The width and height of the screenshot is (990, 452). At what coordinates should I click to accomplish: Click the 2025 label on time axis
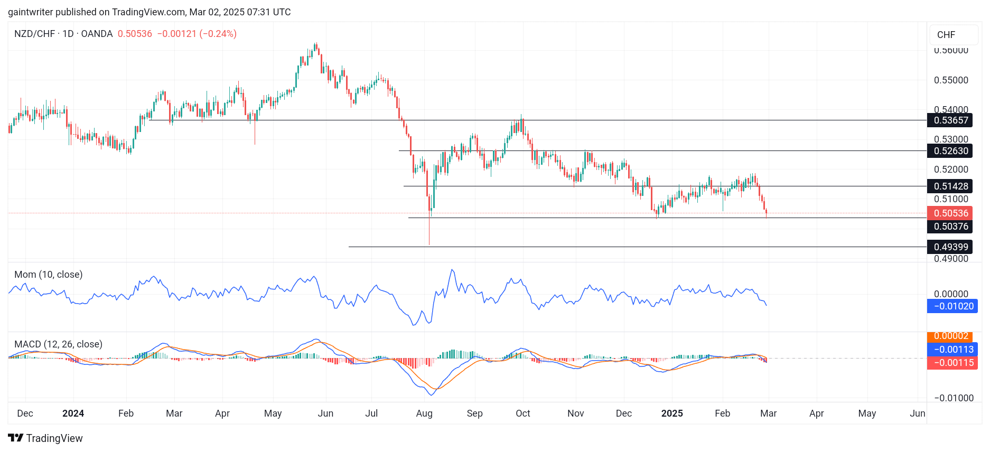pyautogui.click(x=672, y=413)
